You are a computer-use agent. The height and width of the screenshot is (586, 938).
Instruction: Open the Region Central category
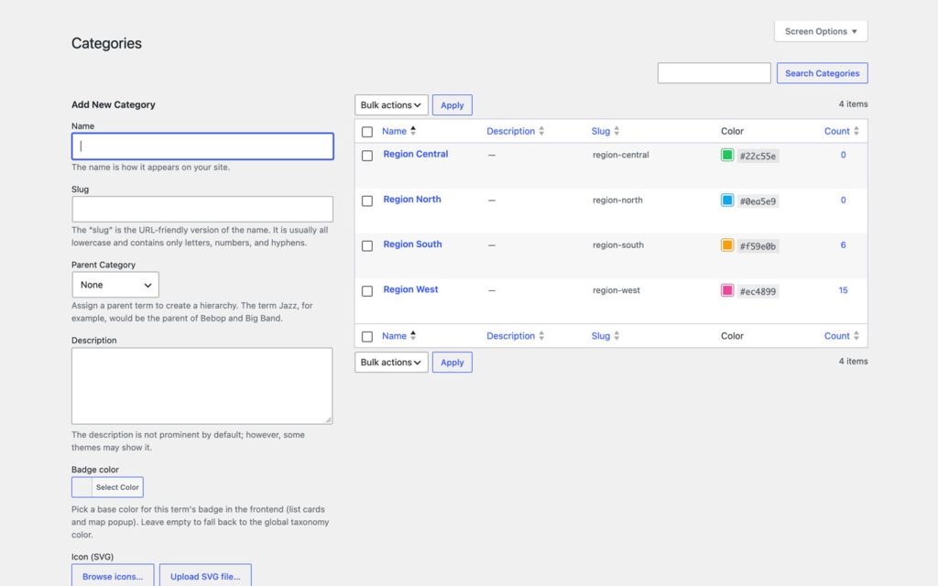416,154
